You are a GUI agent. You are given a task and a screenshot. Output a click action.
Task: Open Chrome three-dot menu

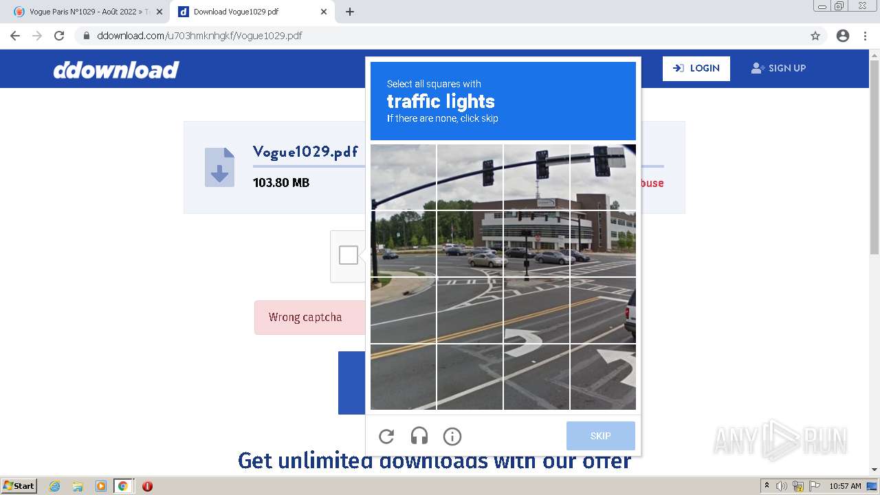[865, 36]
